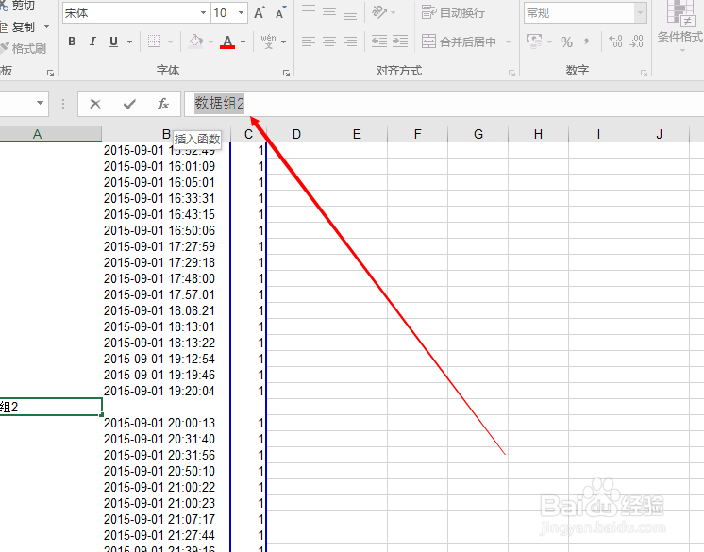The height and width of the screenshot is (552, 704).
Task: Open font settings dialog launcher
Action: (286, 73)
